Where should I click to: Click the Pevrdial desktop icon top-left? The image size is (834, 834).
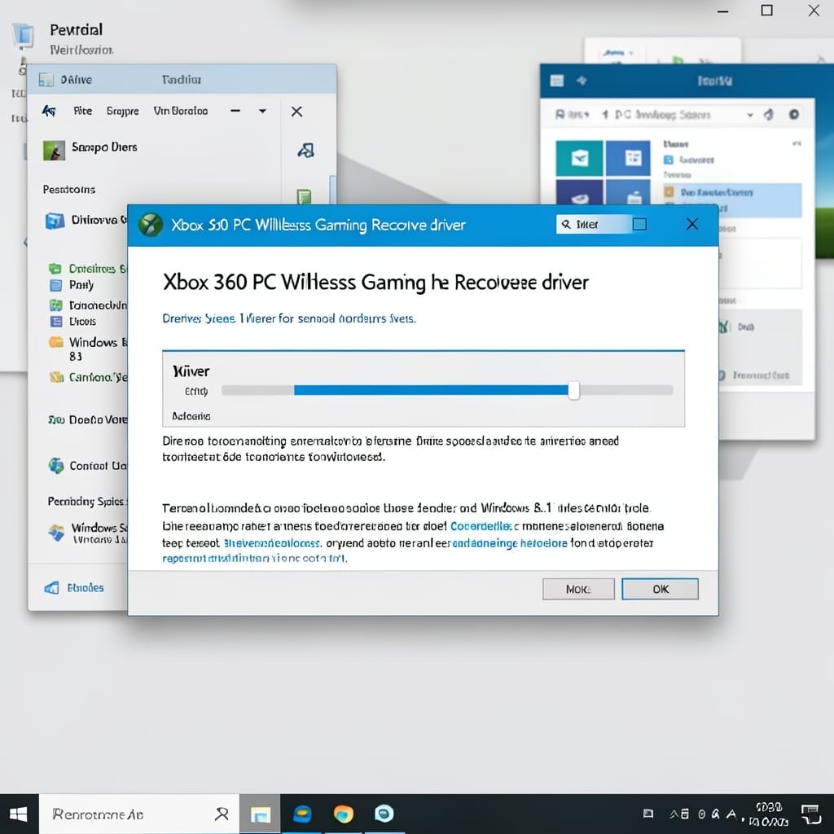tap(24, 35)
